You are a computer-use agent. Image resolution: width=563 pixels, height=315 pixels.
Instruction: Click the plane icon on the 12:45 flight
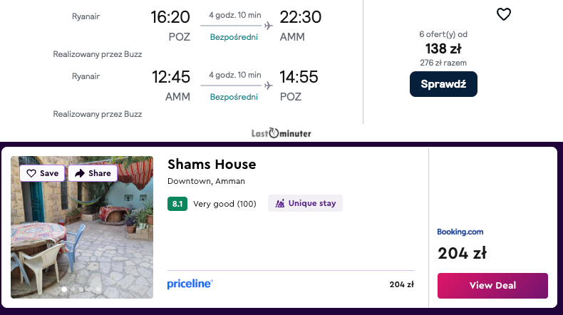268,86
